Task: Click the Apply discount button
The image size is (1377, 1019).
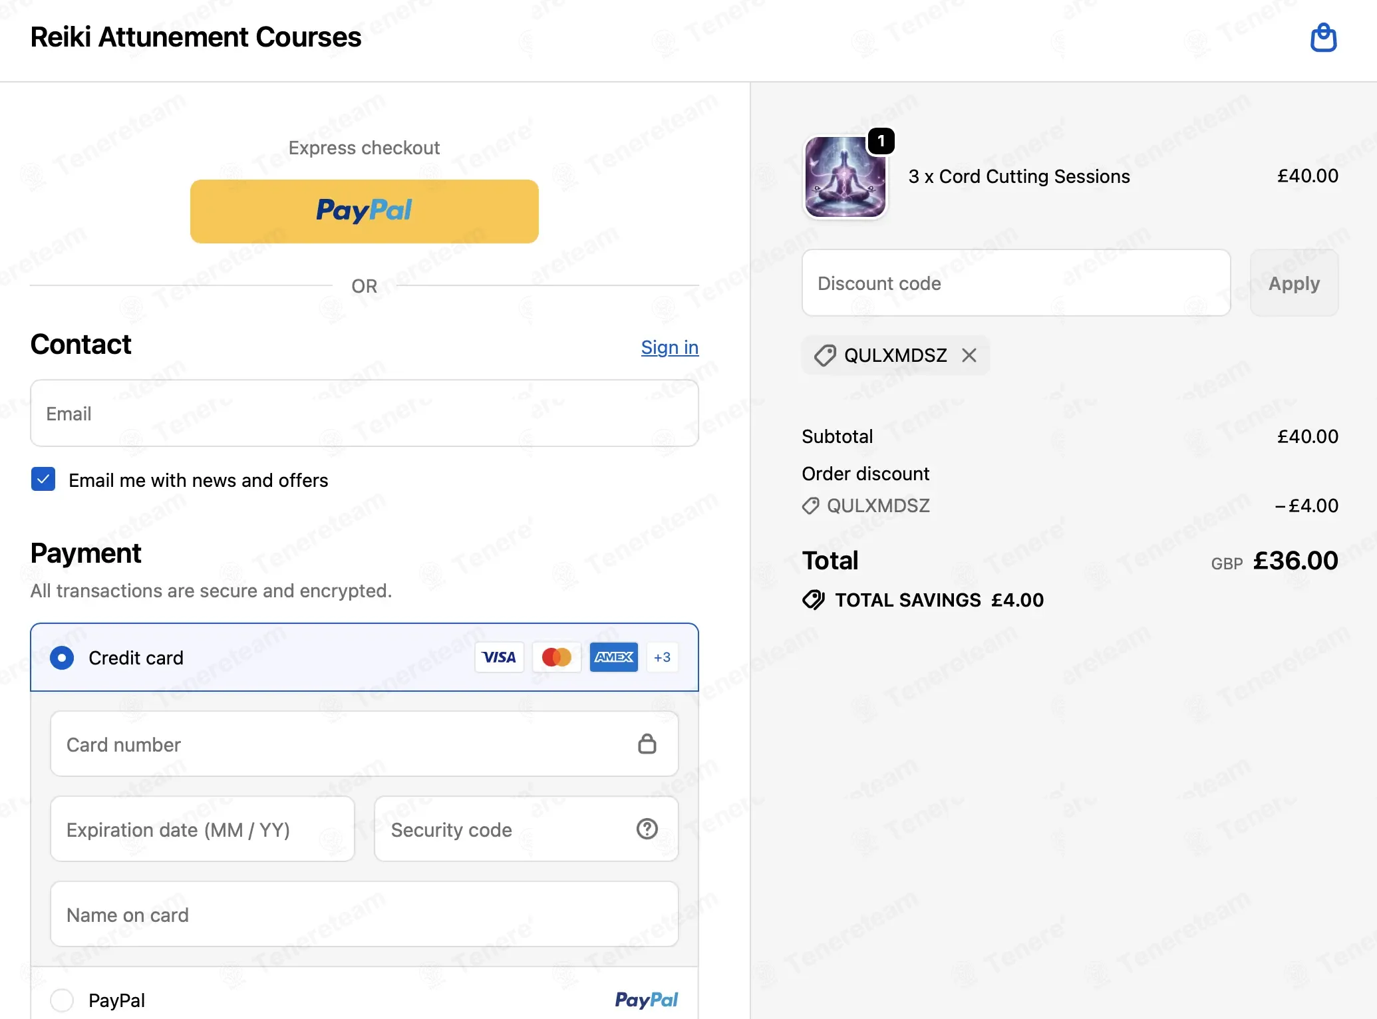Action: click(1294, 283)
